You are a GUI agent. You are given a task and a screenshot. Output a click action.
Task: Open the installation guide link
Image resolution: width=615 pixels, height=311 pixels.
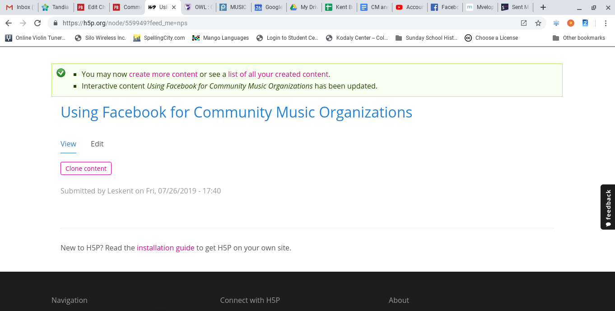[x=166, y=248]
